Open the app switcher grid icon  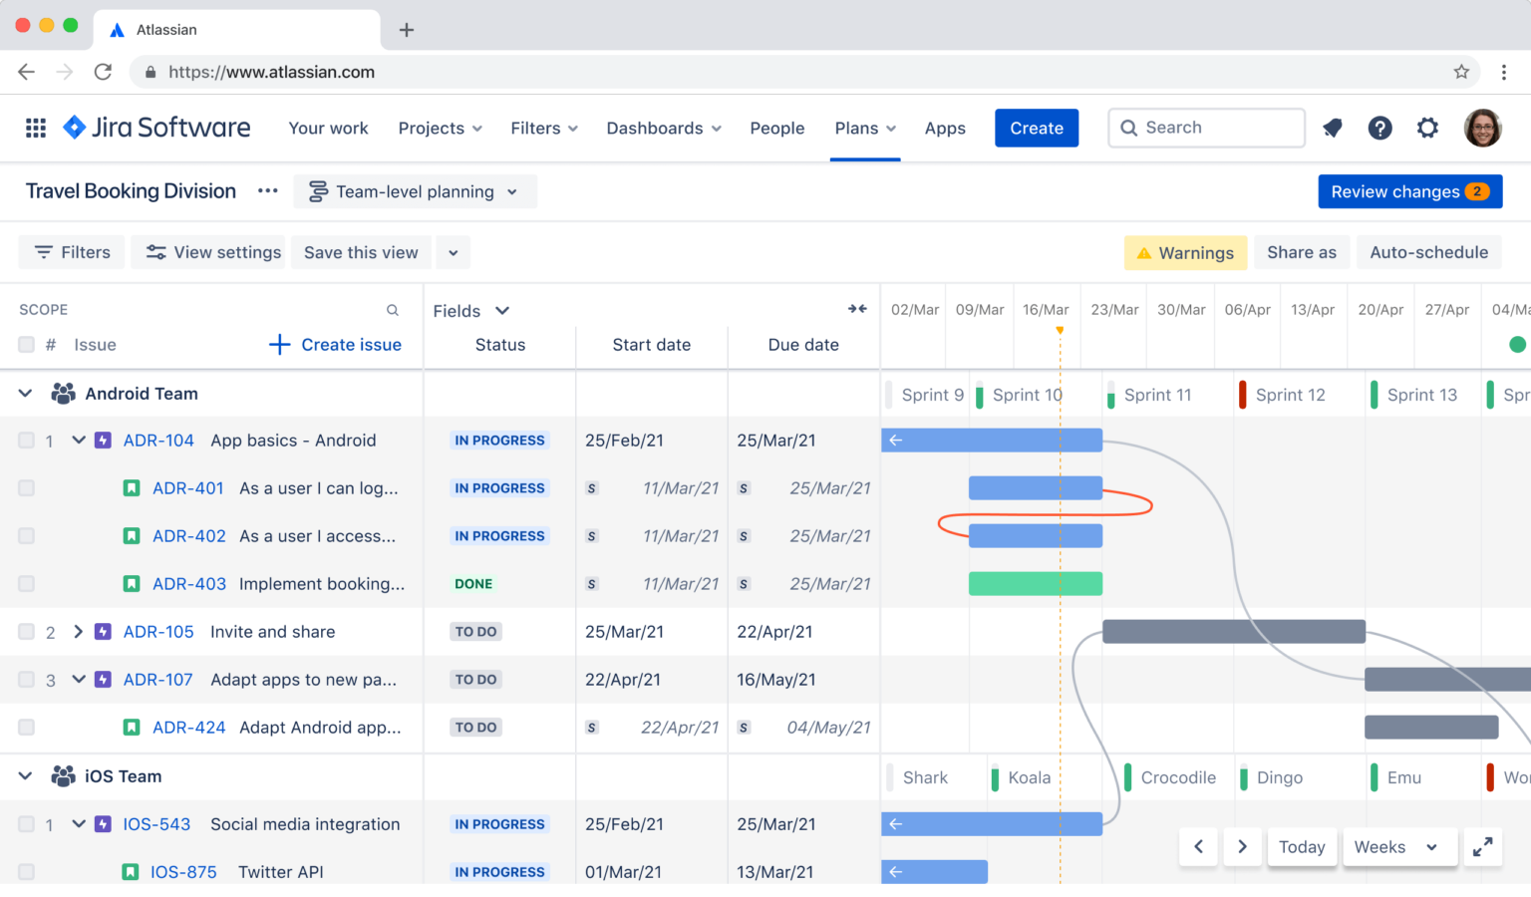(x=35, y=128)
